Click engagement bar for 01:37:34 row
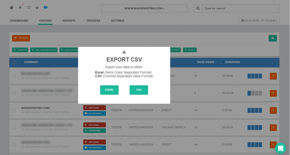Screen dimensions: 290x155 tap(255, 111)
